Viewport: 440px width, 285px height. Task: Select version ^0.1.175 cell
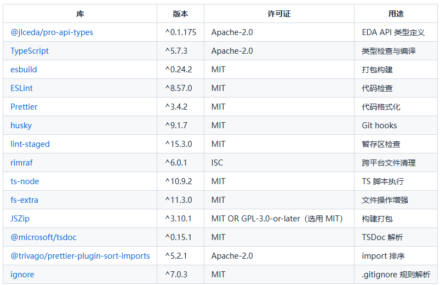(x=180, y=32)
